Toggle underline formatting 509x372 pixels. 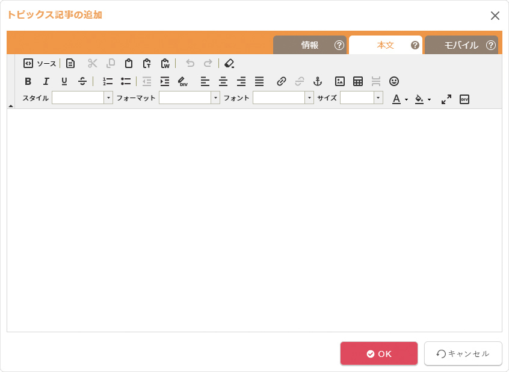(x=64, y=81)
